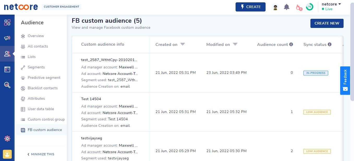This screenshot has width=354, height=161.
Task: Open the Feedback side tab
Action: (345, 81)
